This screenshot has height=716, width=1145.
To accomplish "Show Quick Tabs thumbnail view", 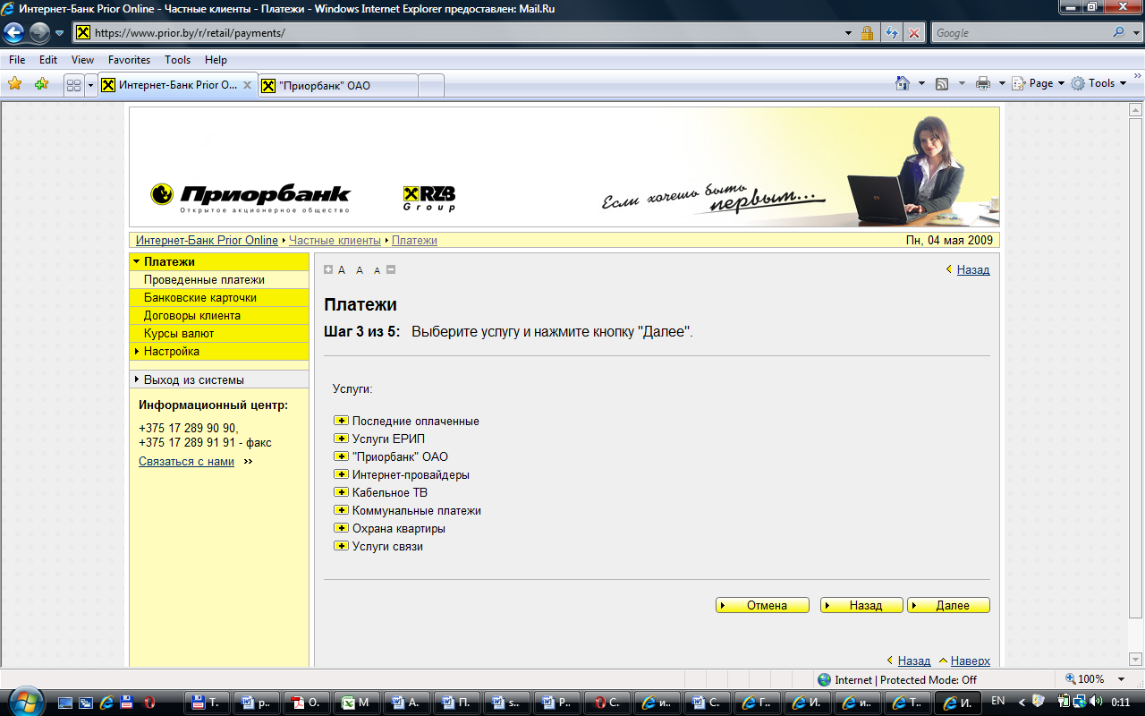I will click(74, 85).
